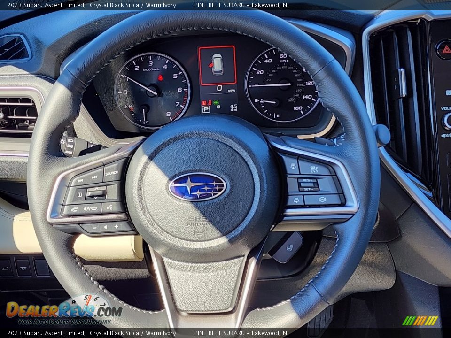
Task: Select AUTO on the headlight stalk
Action: tap(69, 152)
